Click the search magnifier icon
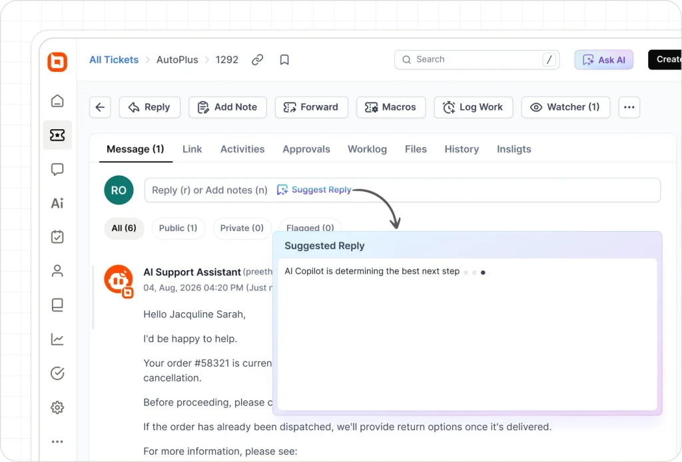The width and height of the screenshot is (682, 462). (406, 59)
